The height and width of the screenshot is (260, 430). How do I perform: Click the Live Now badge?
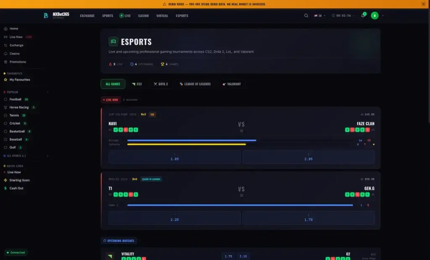[x=111, y=100]
